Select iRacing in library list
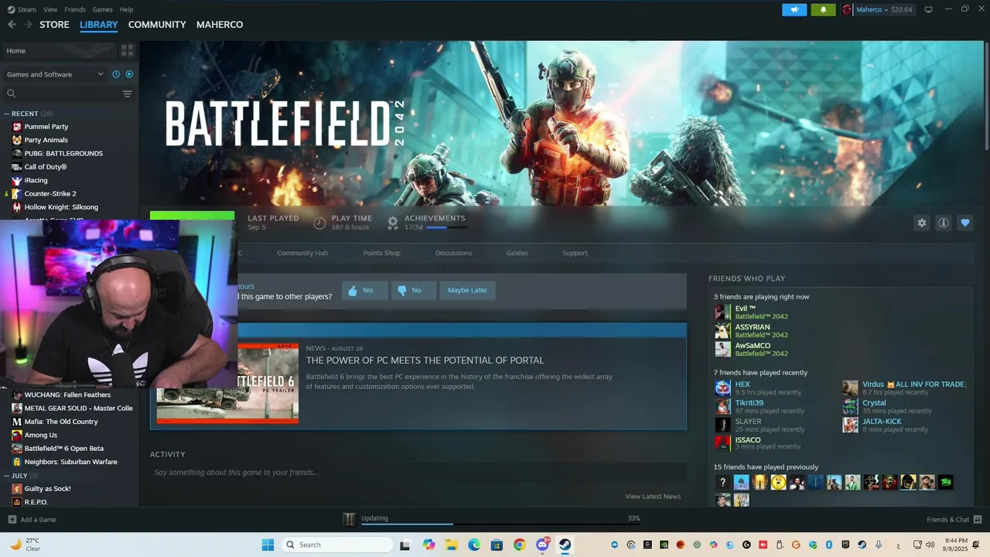990x557 pixels. (x=36, y=180)
